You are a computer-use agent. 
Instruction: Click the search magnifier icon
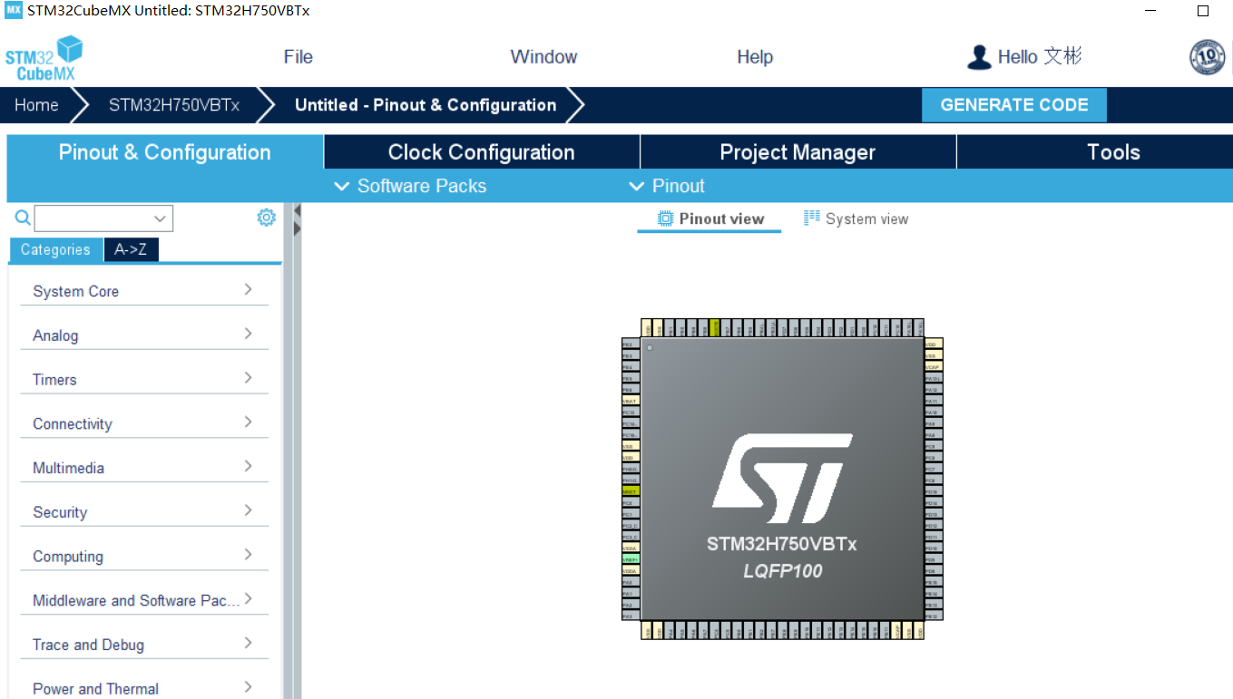tap(23, 218)
